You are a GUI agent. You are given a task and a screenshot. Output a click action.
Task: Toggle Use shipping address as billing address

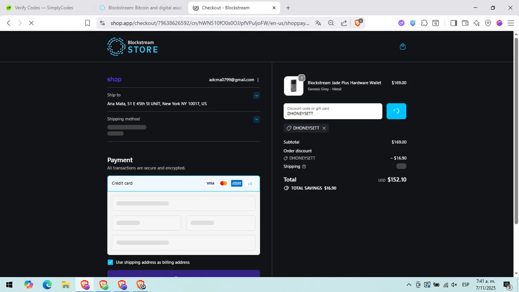click(x=110, y=262)
